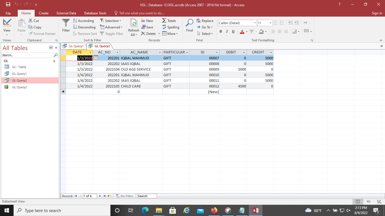Sort records with Ascending icon
The height and width of the screenshot is (216, 385).
(x=75, y=21)
